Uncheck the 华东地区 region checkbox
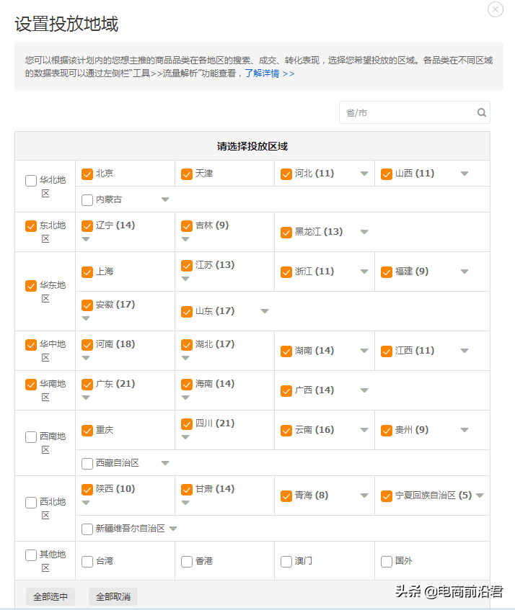 click(x=31, y=285)
